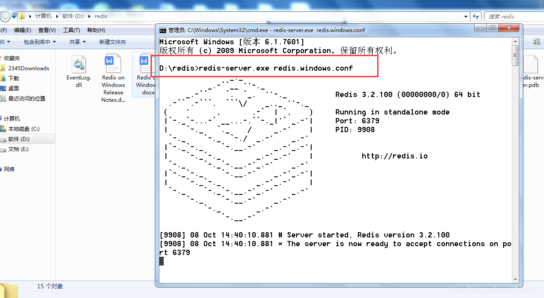
Task: Click the http://redis.io text in console
Action: [x=394, y=156]
